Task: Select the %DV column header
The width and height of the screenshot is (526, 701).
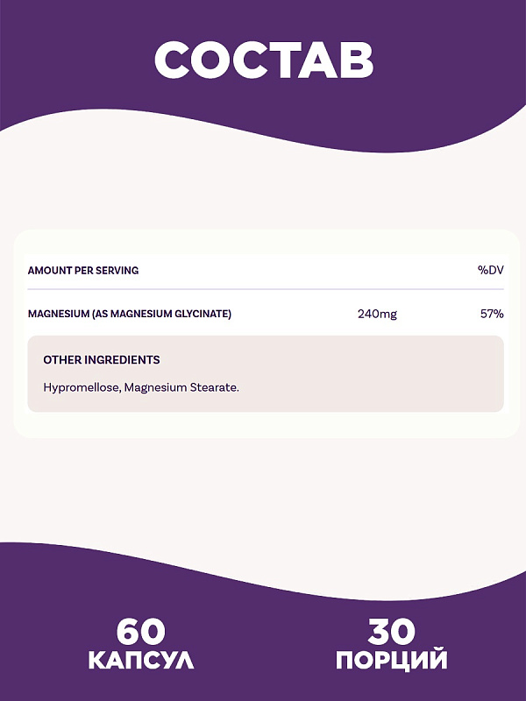Action: [490, 271]
